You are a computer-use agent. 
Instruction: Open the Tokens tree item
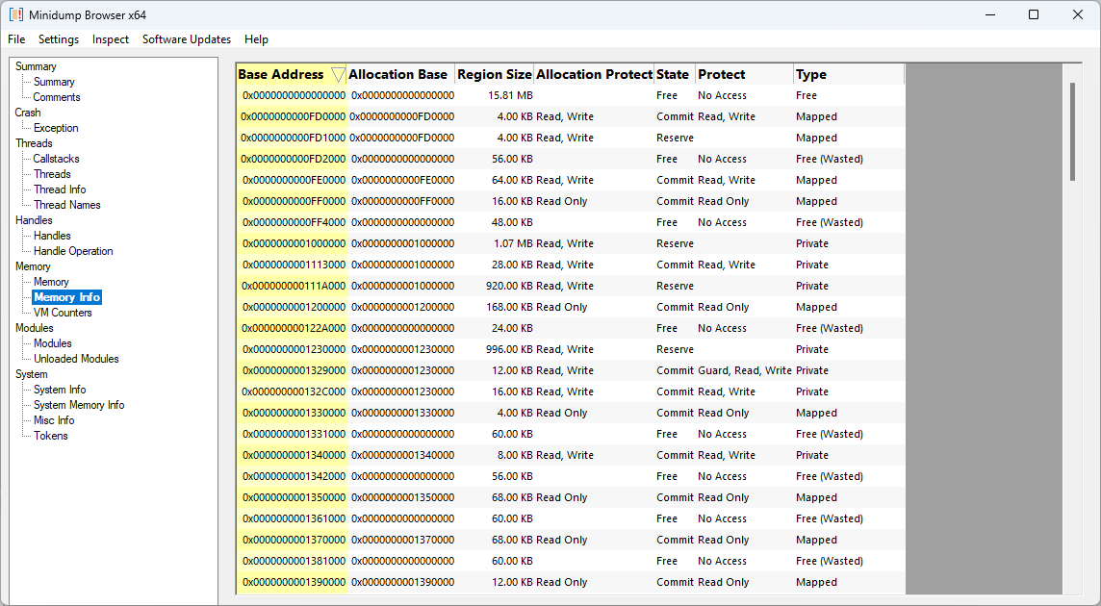(51, 436)
